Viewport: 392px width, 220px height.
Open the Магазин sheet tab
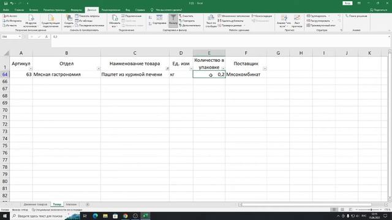click(x=71, y=204)
